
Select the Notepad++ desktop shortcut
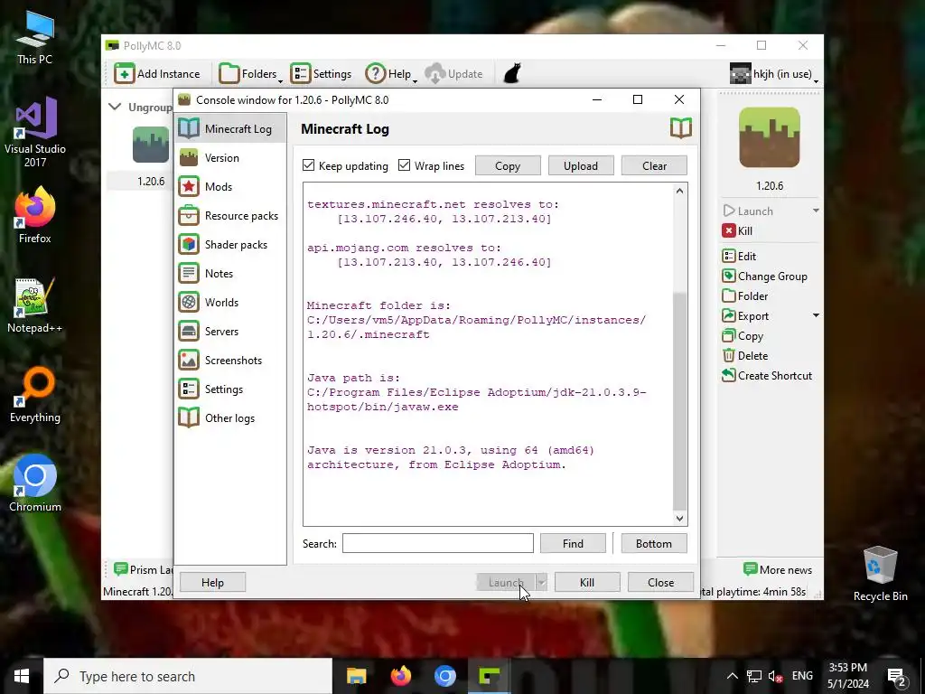point(35,305)
